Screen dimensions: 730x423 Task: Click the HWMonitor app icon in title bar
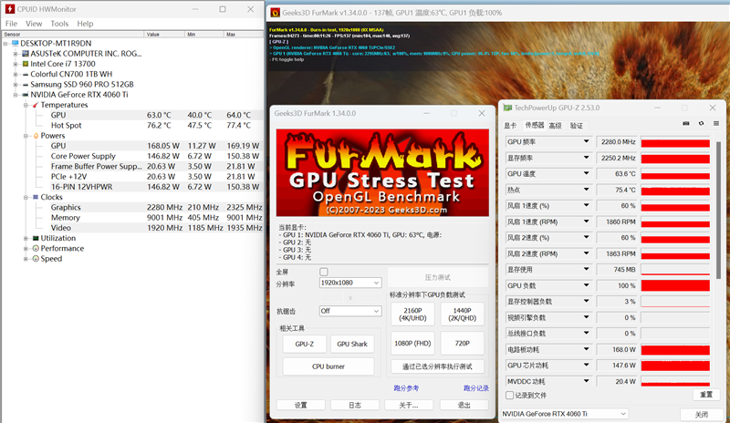click(x=9, y=9)
